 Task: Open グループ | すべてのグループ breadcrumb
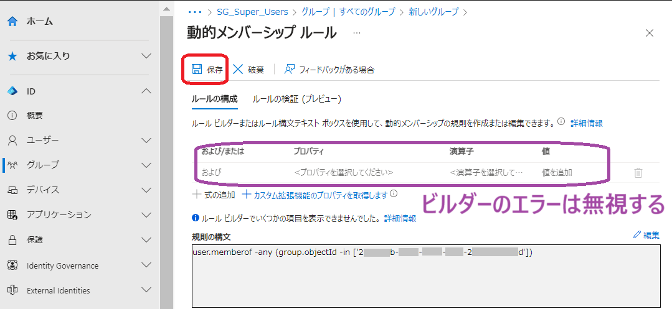click(348, 12)
